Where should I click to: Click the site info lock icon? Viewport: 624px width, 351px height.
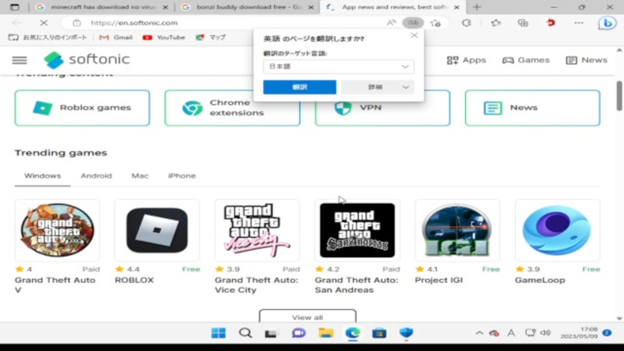[77, 23]
